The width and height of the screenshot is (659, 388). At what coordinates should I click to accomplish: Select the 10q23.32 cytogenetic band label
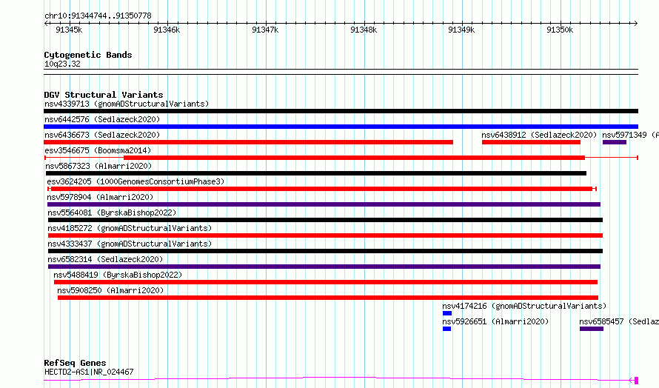(62, 64)
